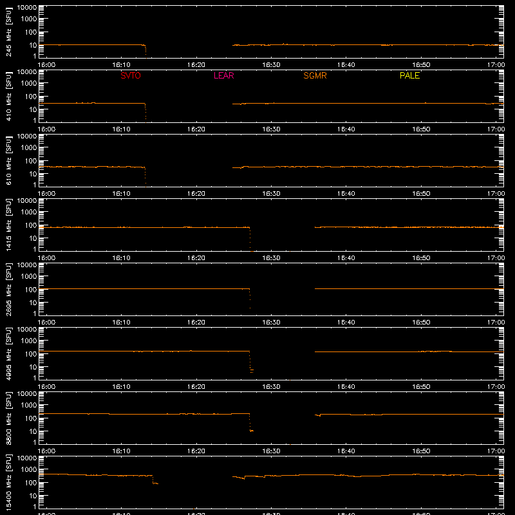The height and width of the screenshot is (515, 515).
Task: Click 16:20 time label under 410 MHz plot
Action: coord(196,129)
